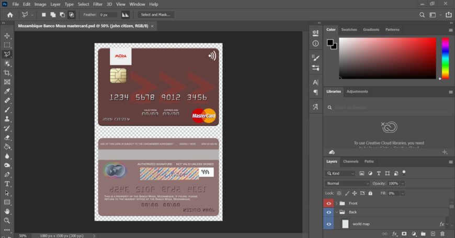The image size is (455, 238).
Task: Open the File menu
Action: 15,4
